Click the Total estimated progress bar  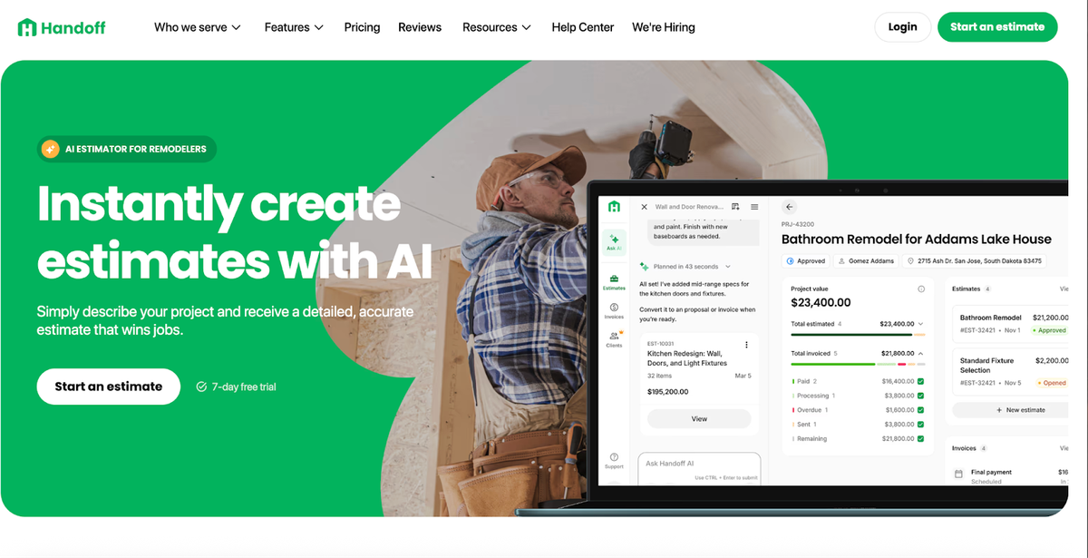pyautogui.click(x=858, y=335)
